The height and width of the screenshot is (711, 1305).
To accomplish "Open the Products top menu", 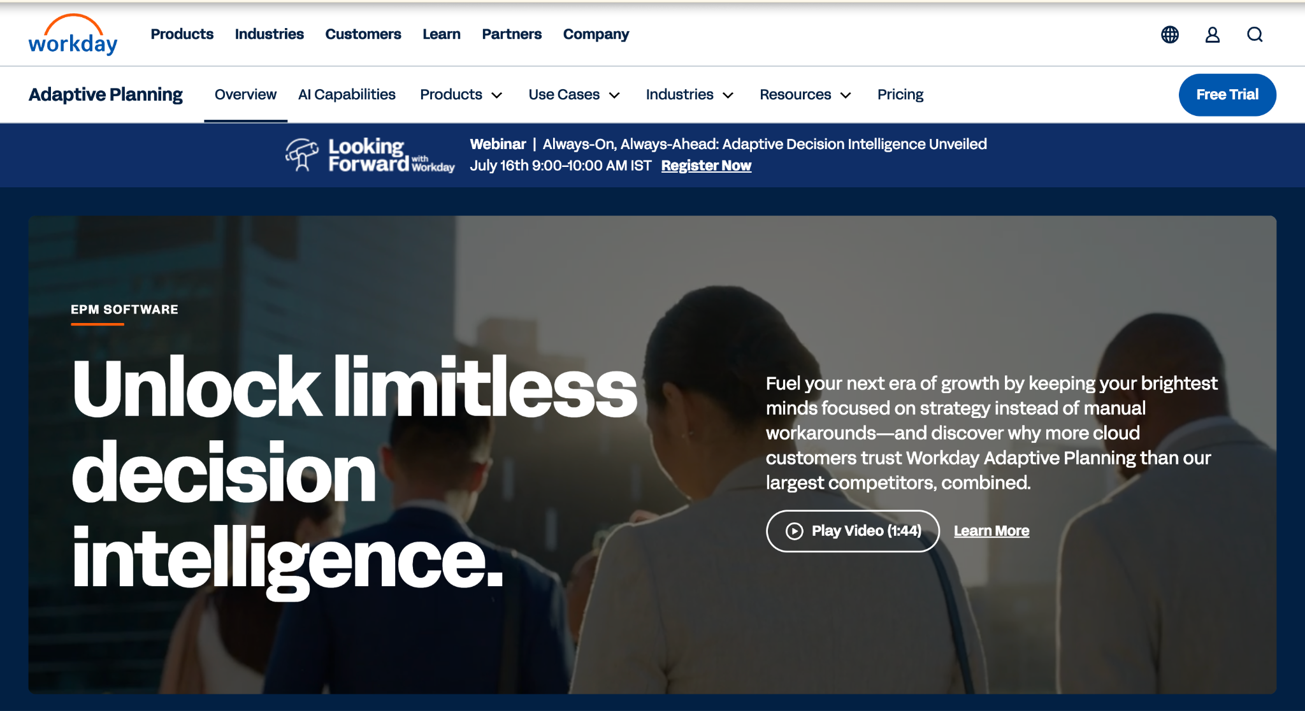I will 182,34.
